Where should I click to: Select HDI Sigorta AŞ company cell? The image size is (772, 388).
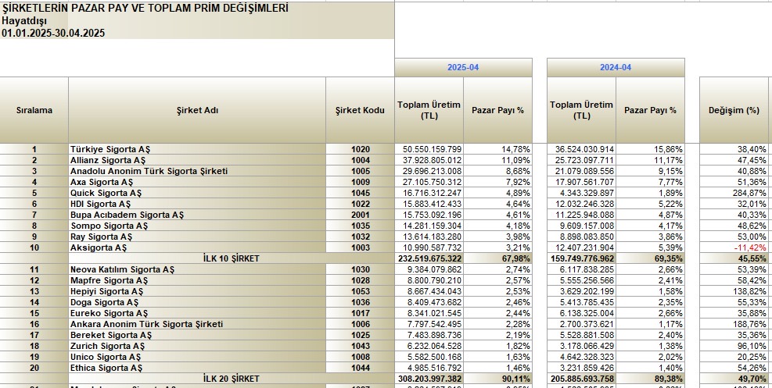click(x=197, y=204)
